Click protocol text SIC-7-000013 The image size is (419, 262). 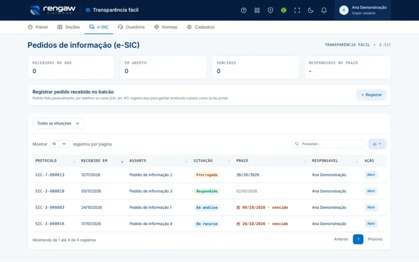tap(50, 175)
